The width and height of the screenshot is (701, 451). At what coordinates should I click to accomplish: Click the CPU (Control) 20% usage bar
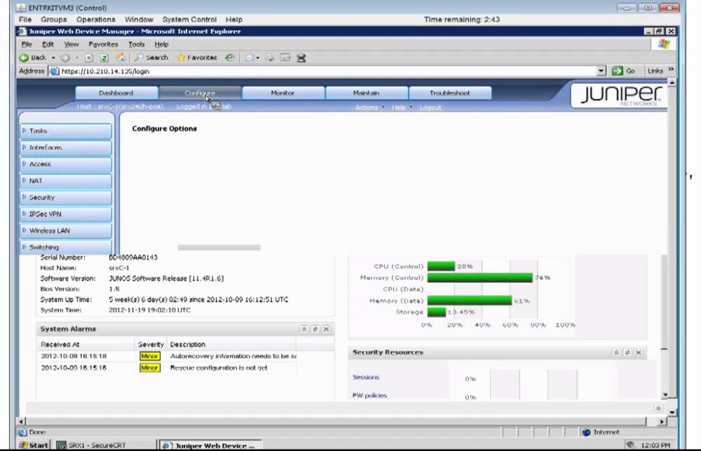point(441,266)
